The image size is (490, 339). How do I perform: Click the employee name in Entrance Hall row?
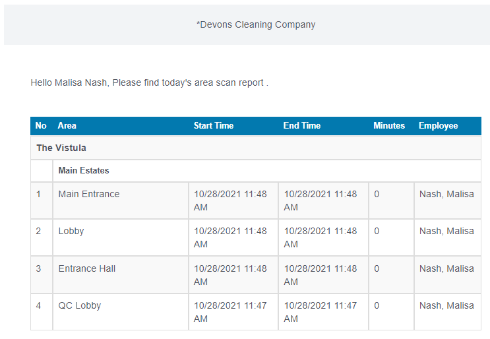point(446,269)
